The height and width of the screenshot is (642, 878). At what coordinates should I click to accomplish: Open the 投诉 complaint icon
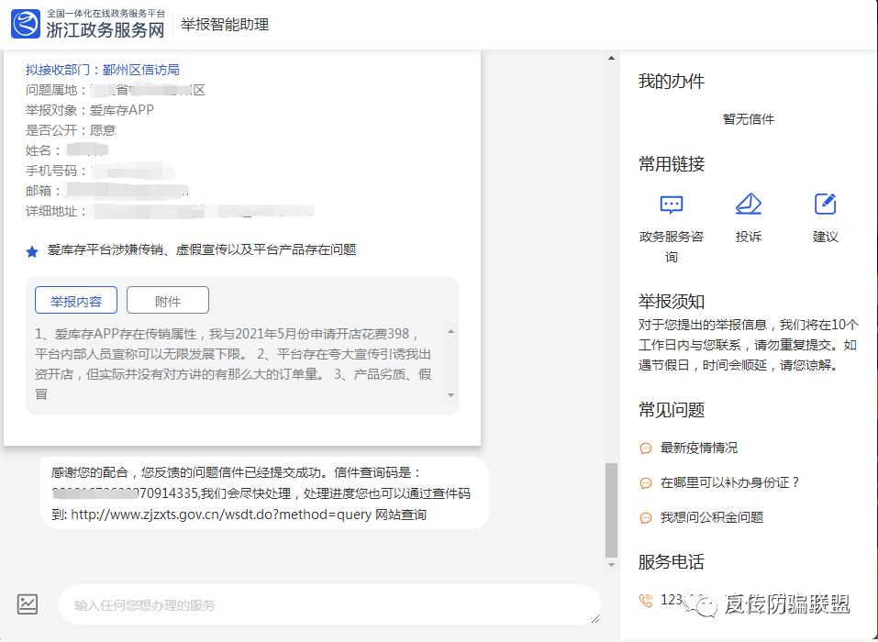749,205
